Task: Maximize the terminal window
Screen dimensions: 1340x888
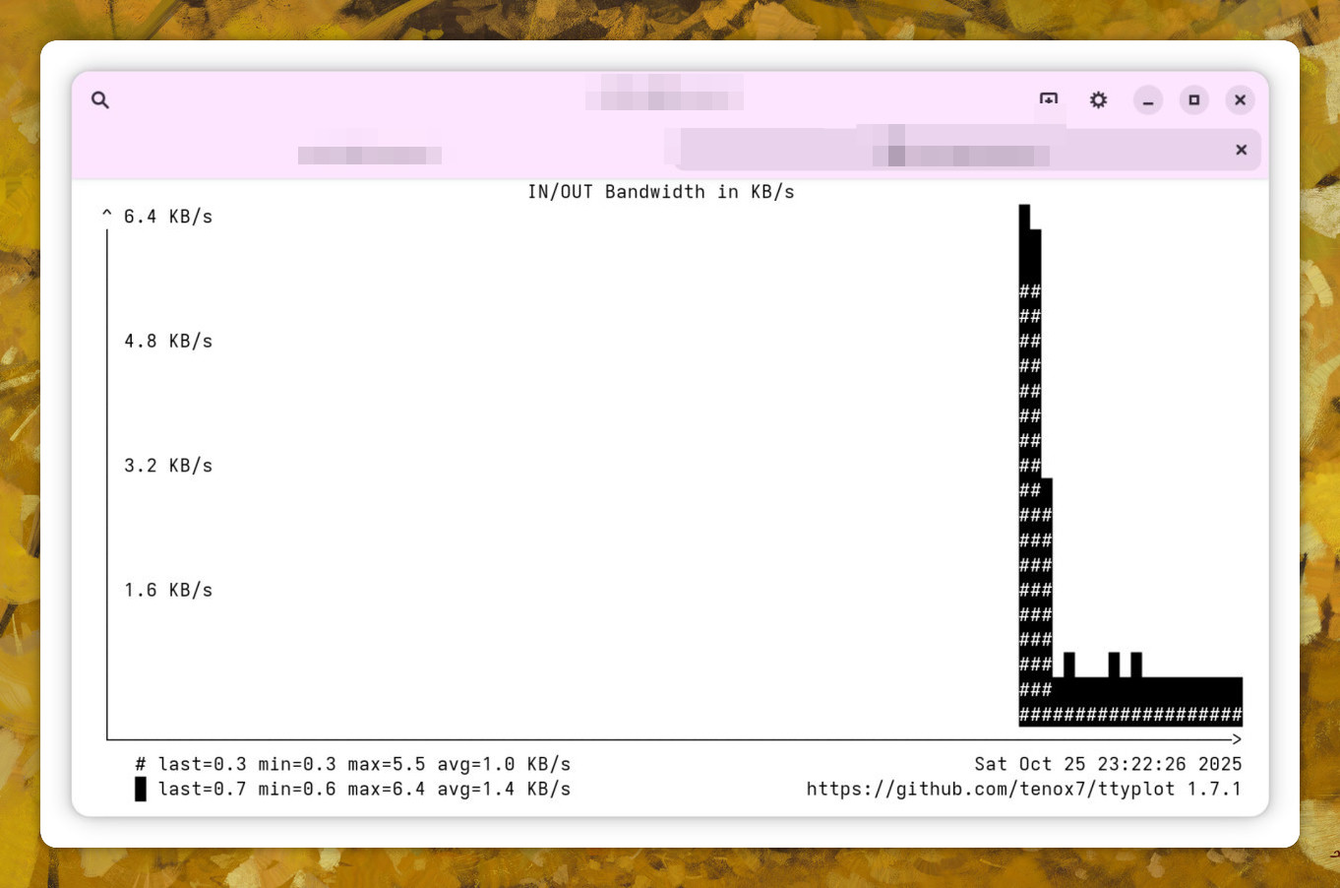Action: [1193, 99]
